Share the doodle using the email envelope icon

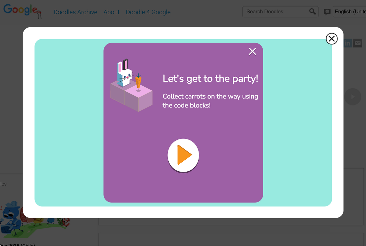pyautogui.click(x=358, y=43)
